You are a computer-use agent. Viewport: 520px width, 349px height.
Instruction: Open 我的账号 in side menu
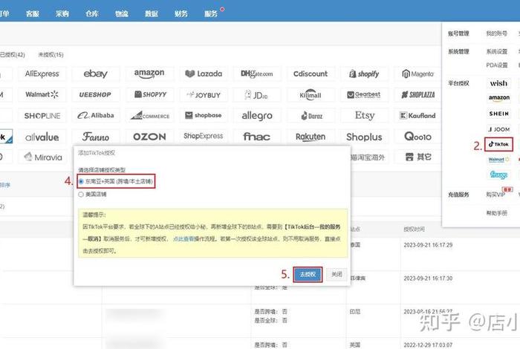pos(496,33)
